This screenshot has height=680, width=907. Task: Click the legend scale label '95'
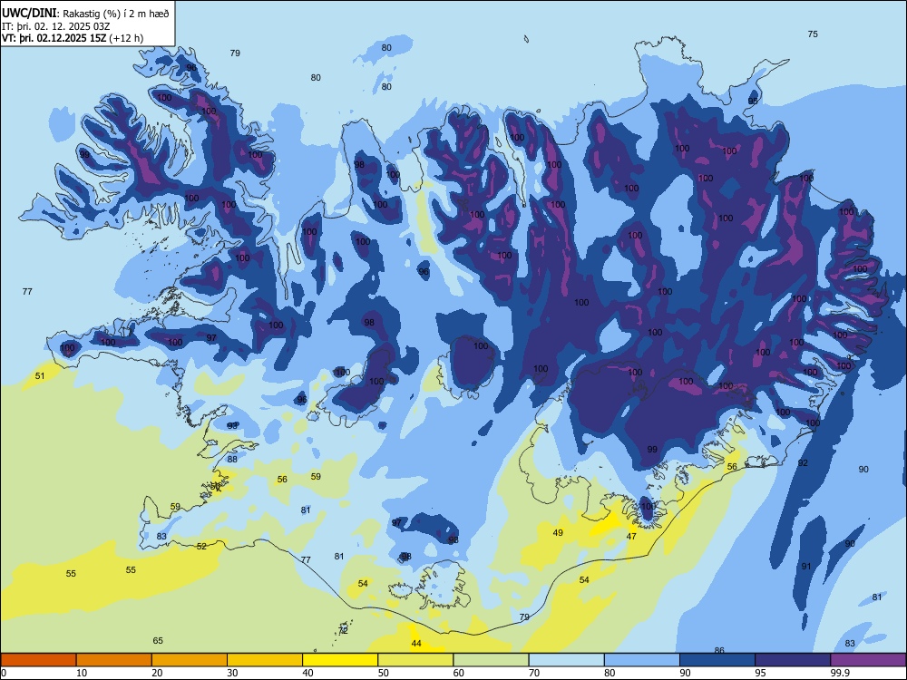[760, 673]
